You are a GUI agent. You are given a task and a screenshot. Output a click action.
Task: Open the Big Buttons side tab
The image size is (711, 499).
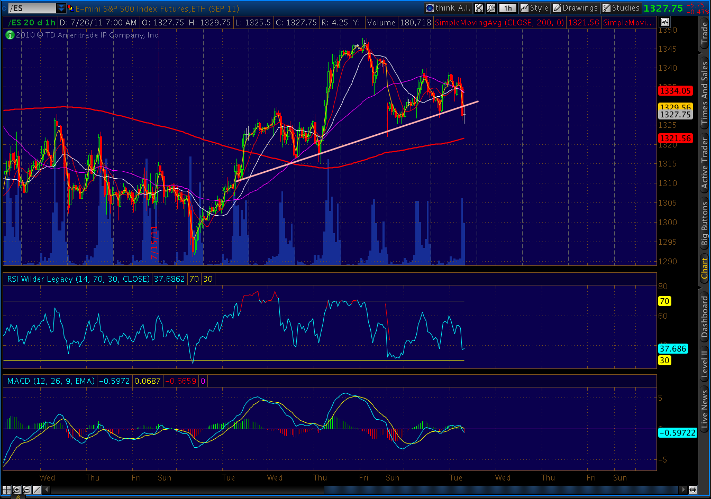pos(704,222)
